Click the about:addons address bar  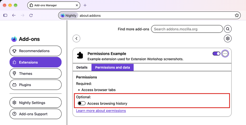tap(149, 16)
